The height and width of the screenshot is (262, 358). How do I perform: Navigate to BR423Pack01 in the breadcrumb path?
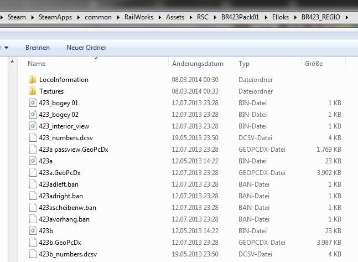click(x=240, y=17)
